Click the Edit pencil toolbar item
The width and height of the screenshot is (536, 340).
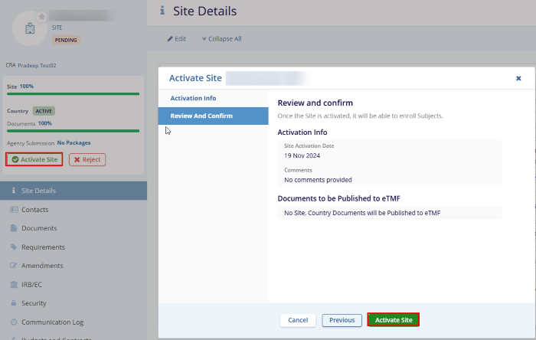[176, 39]
